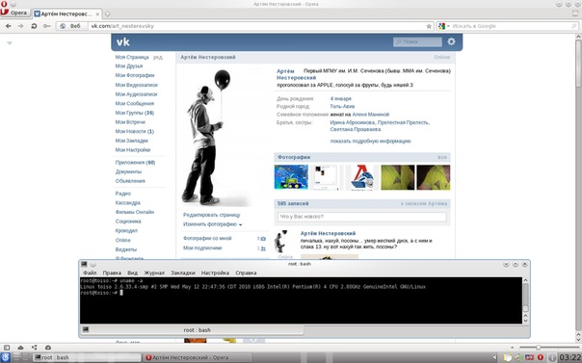
Task: Open the Opera wand password key icon
Action: click(x=47, y=26)
